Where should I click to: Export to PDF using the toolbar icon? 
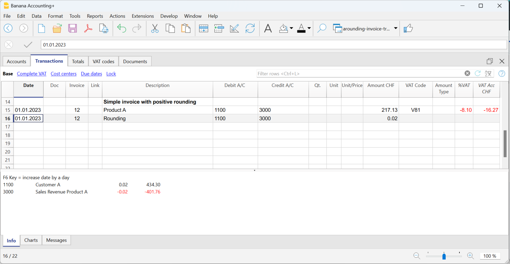pos(88,28)
